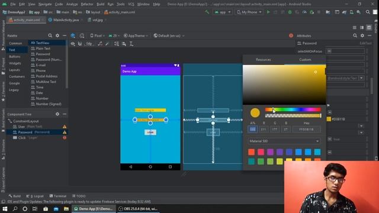Select the User item in Component Tree
The height and width of the screenshot is (213, 379).
click(x=21, y=127)
